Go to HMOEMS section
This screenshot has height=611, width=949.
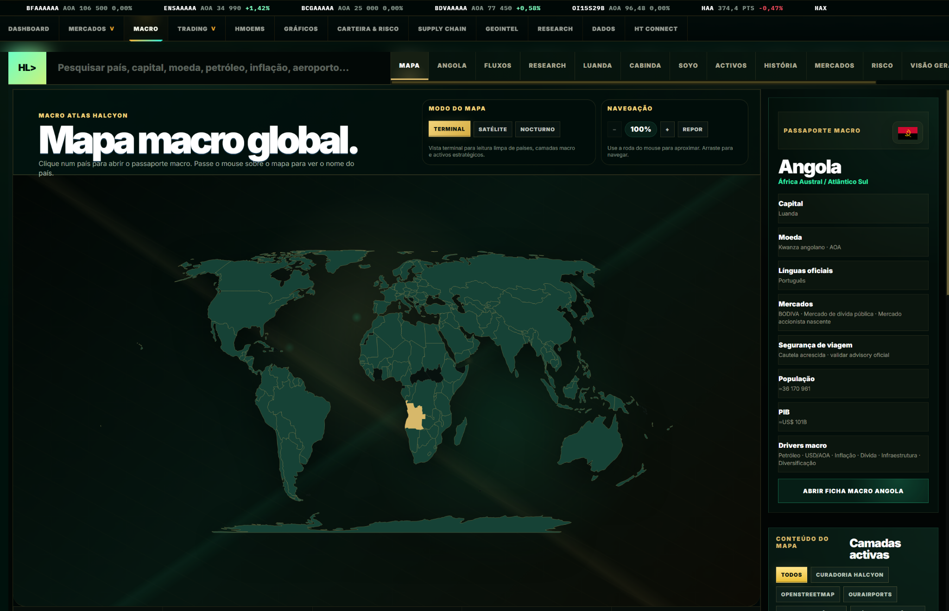coord(250,29)
